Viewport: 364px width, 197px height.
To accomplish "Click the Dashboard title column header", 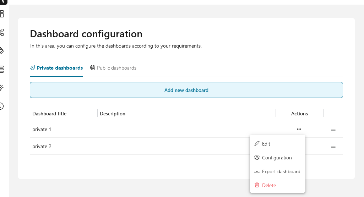I will click(x=49, y=114).
